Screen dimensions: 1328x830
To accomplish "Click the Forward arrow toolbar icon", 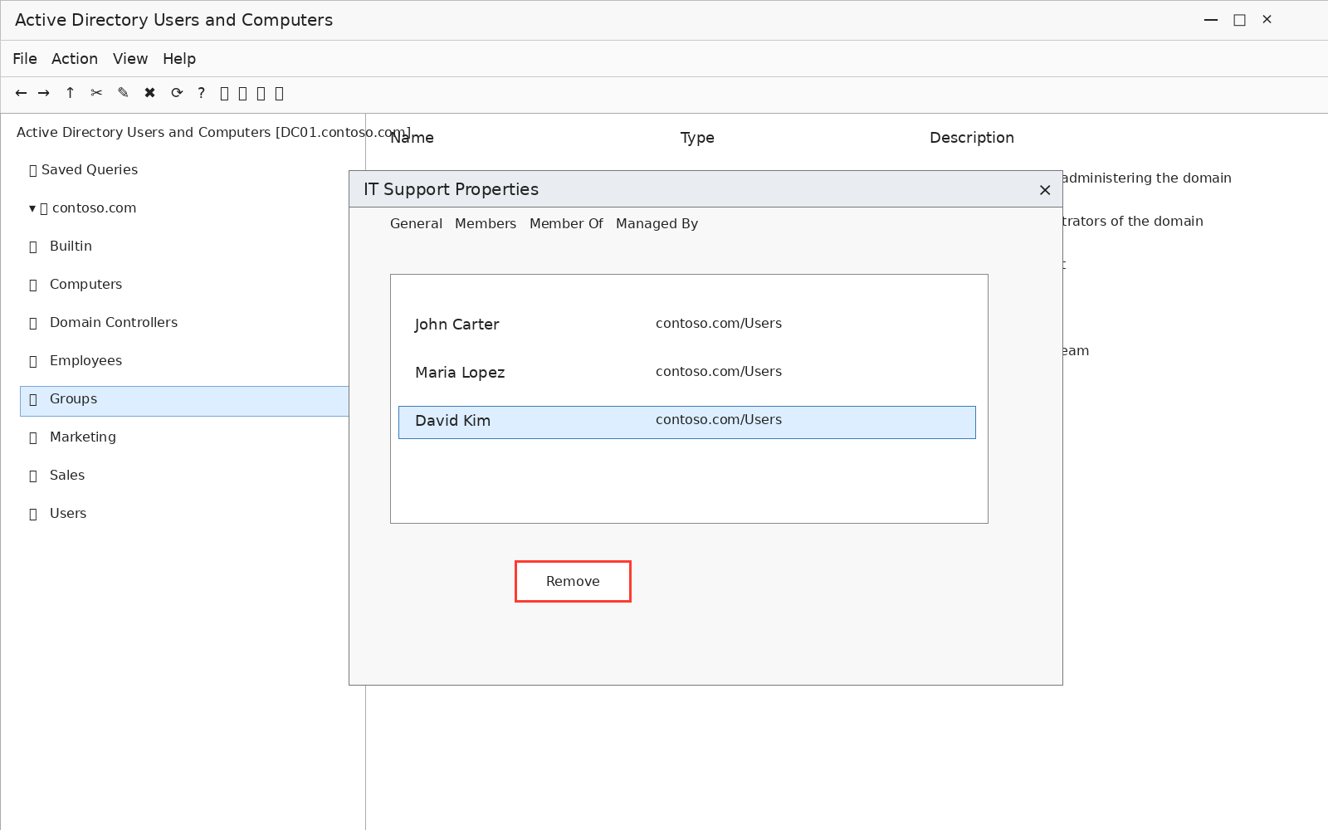I will coord(44,93).
